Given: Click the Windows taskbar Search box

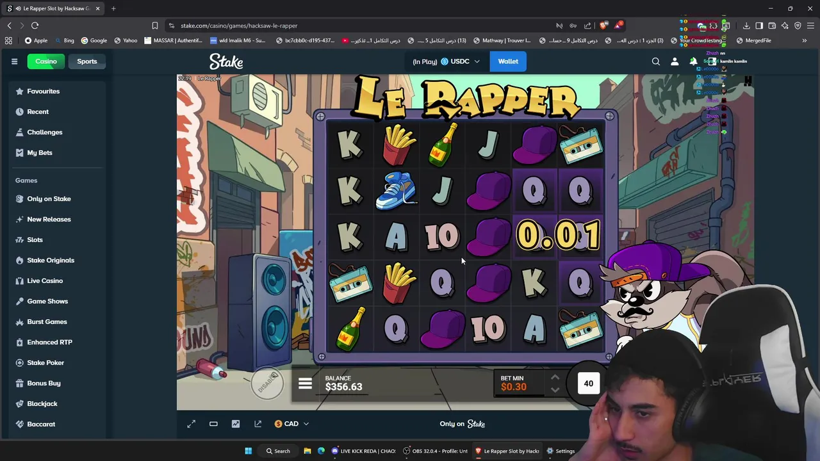Looking at the screenshot, I should pos(278,451).
